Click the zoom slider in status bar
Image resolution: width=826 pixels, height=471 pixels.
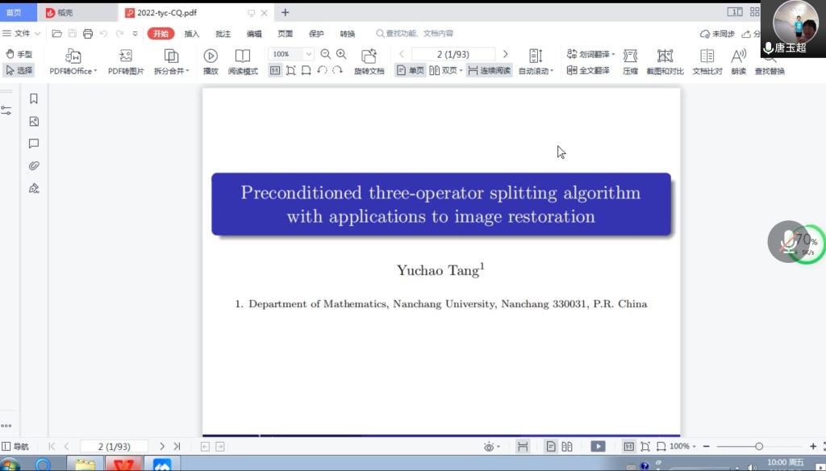point(758,447)
